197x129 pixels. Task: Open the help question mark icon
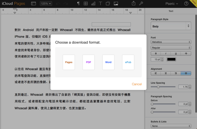click(x=186, y=4)
